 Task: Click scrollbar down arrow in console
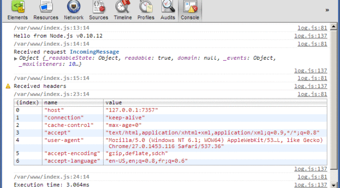[334, 184]
